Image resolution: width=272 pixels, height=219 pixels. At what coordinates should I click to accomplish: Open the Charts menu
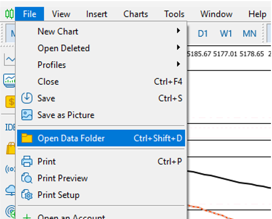point(136,14)
